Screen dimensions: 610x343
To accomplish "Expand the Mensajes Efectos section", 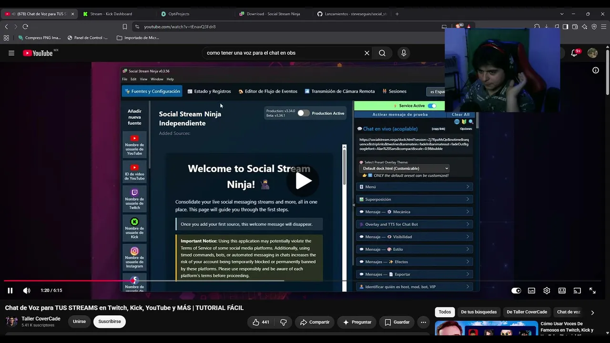I will [414, 262].
